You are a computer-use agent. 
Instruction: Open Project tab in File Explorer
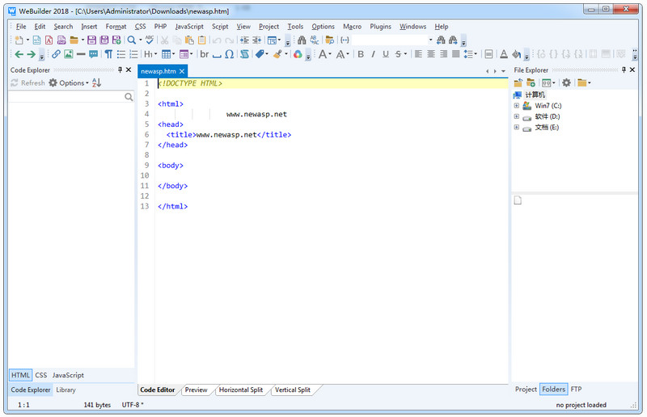pos(526,389)
